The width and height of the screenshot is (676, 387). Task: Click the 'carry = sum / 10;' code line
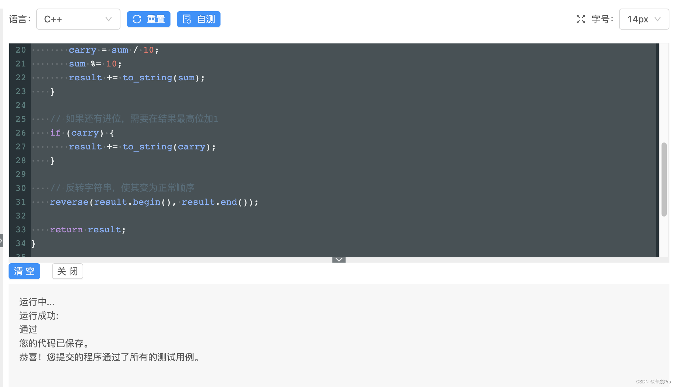[114, 50]
